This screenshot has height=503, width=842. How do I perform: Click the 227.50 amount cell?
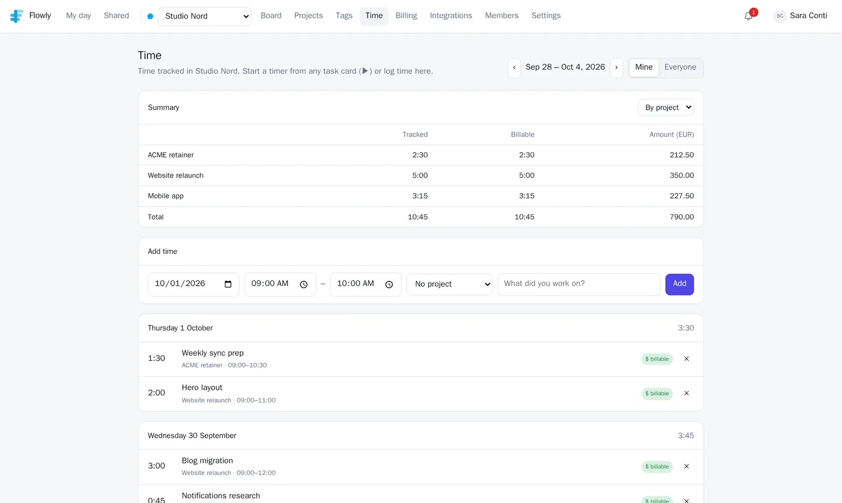[x=682, y=196]
